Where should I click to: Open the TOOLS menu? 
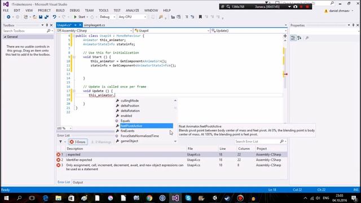click(104, 10)
